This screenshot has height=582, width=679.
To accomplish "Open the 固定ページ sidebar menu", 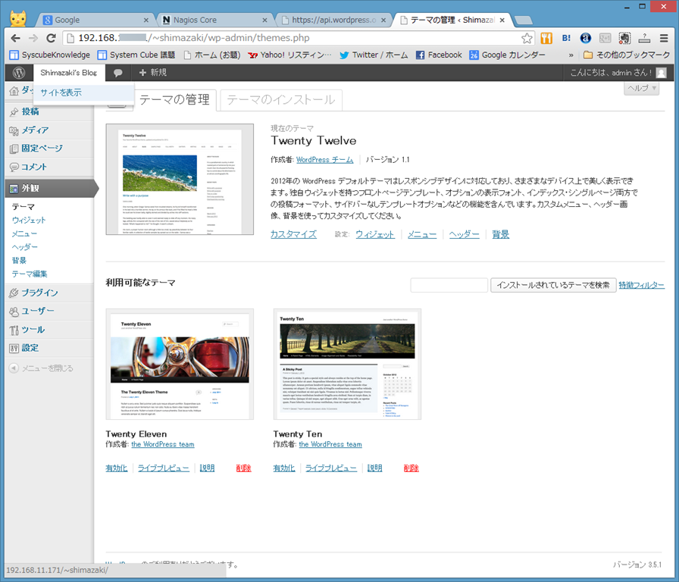I will pyautogui.click(x=49, y=149).
